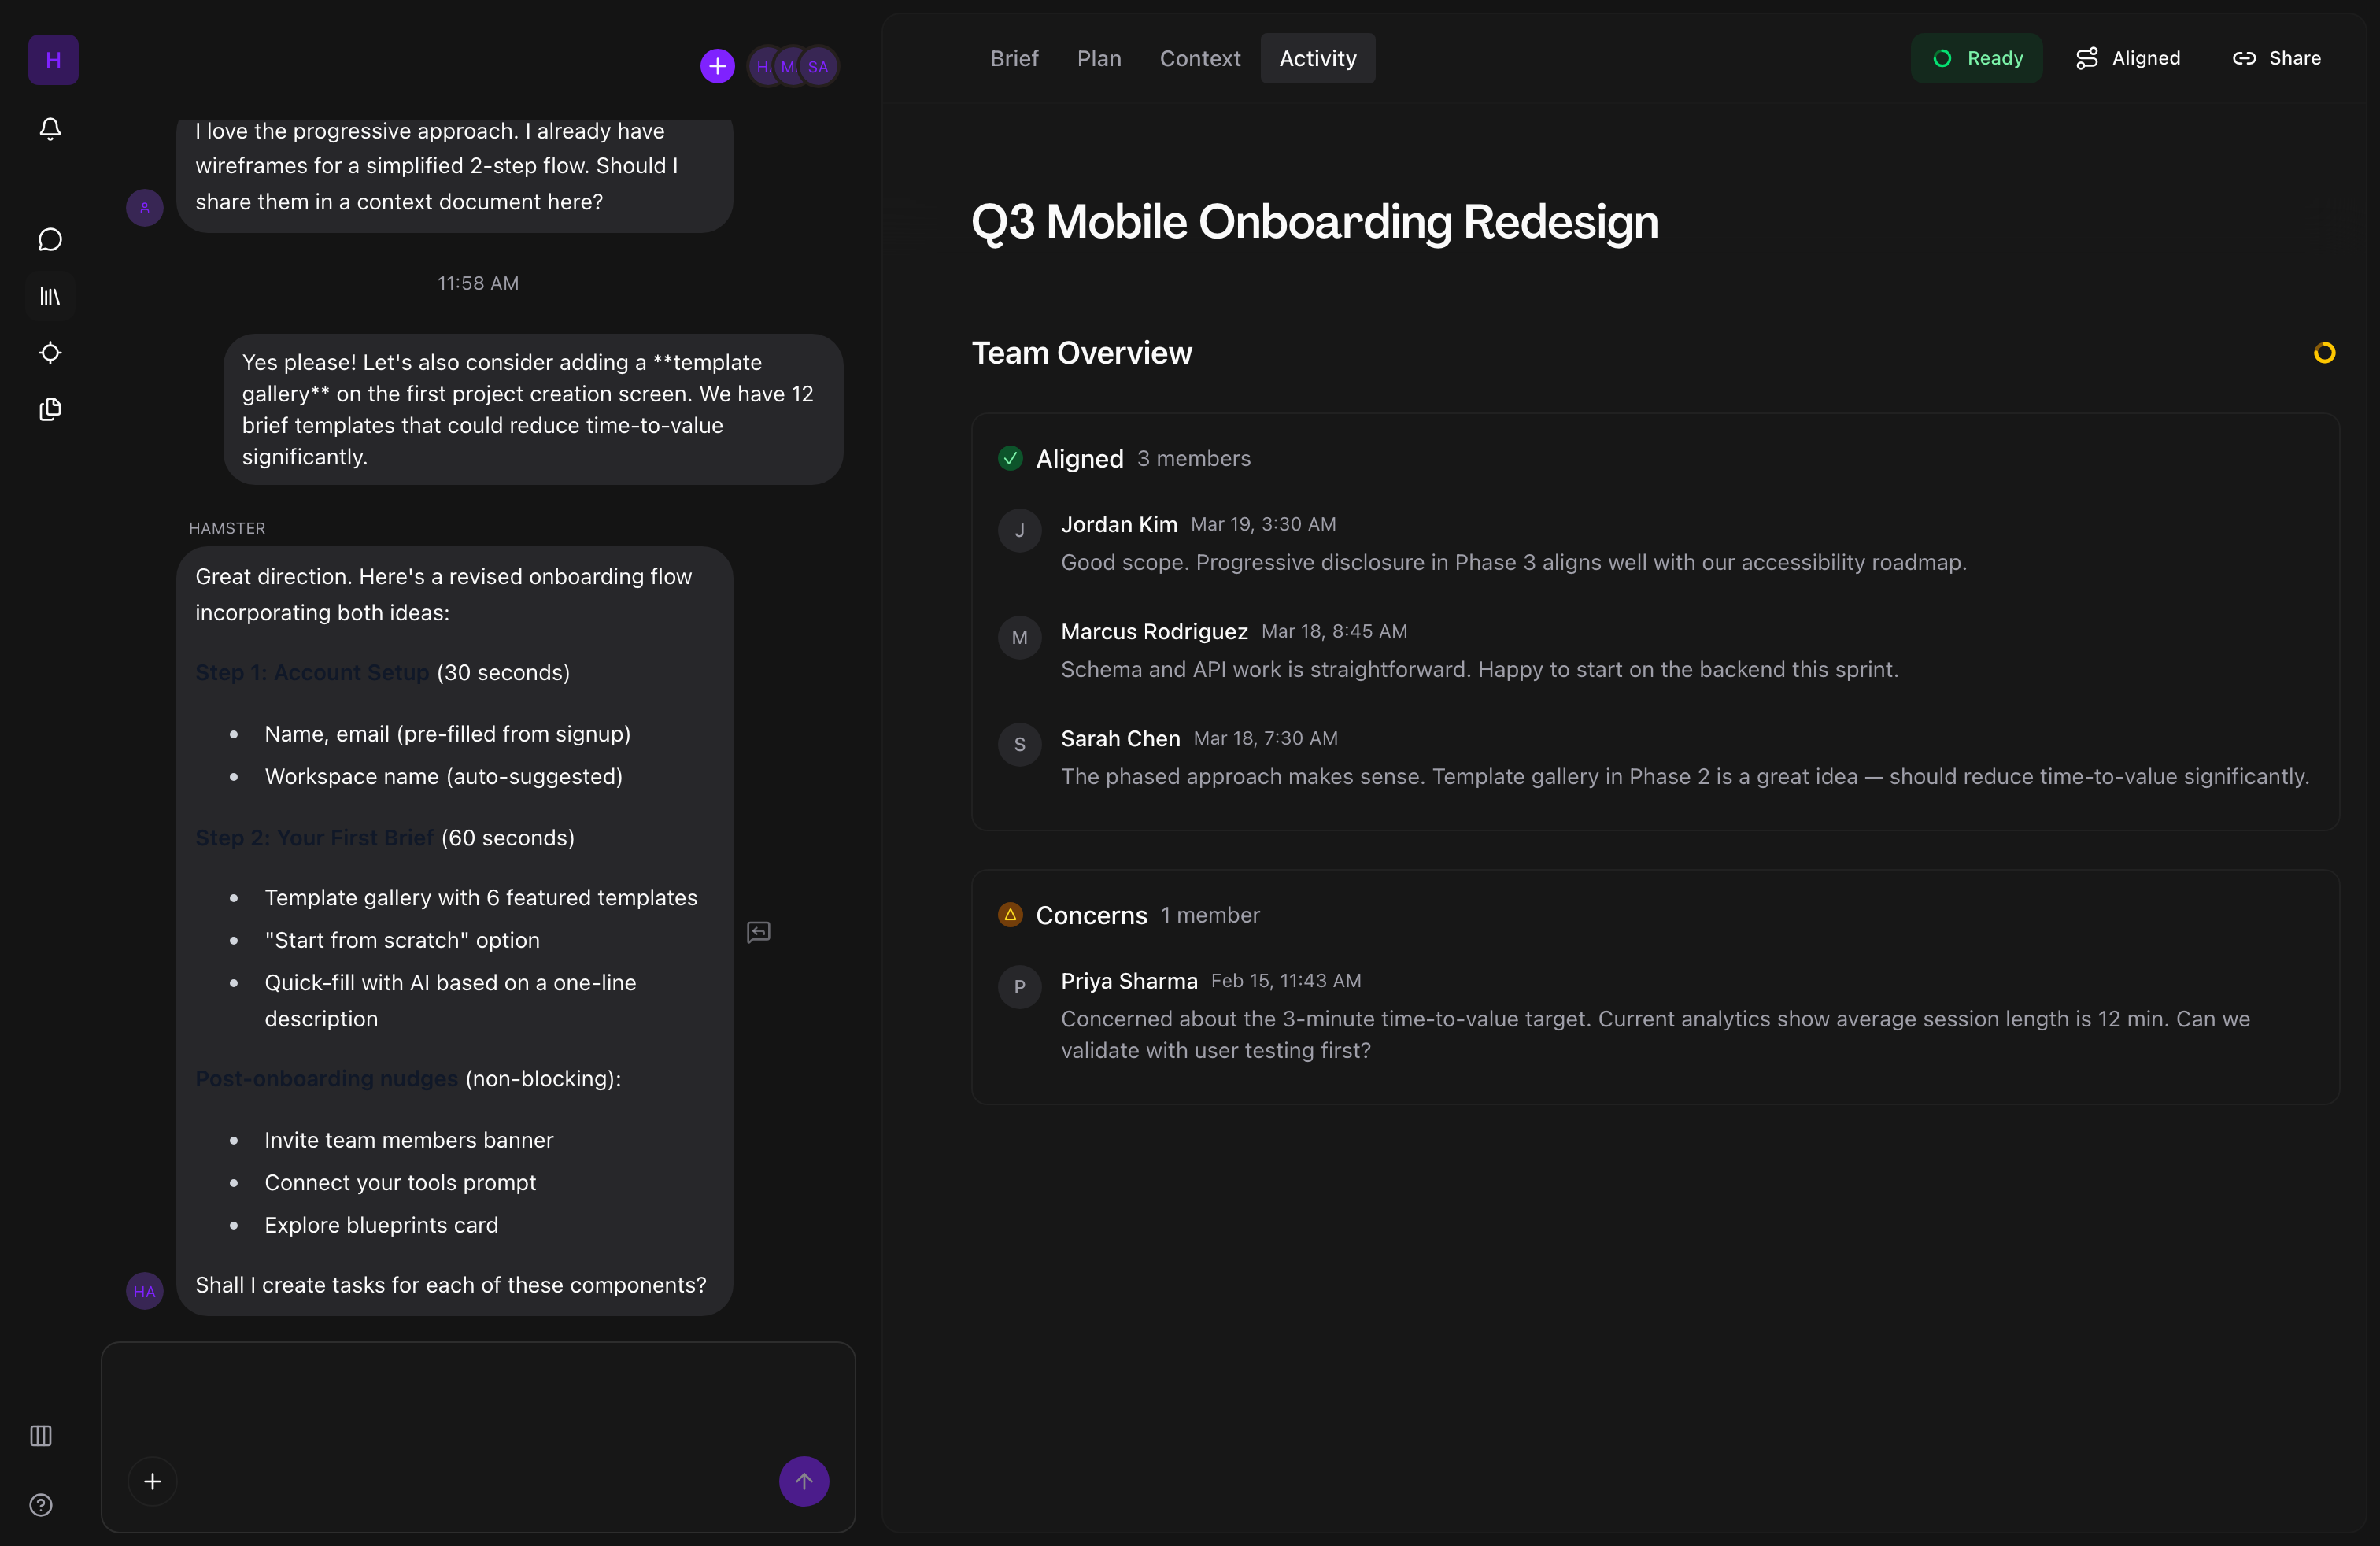The height and width of the screenshot is (1546, 2380).
Task: Click the columns layout icon above the help icon
Action: coord(41,1436)
